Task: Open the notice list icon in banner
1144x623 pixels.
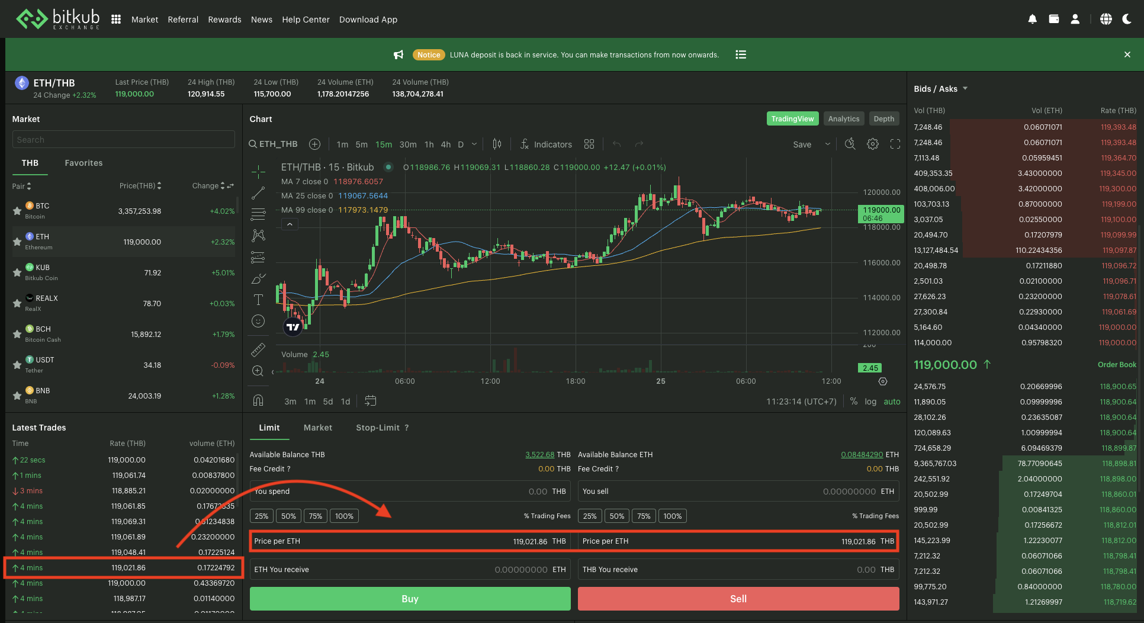Action: (741, 54)
